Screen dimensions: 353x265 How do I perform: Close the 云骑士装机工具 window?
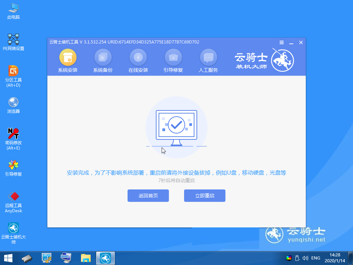point(301,42)
